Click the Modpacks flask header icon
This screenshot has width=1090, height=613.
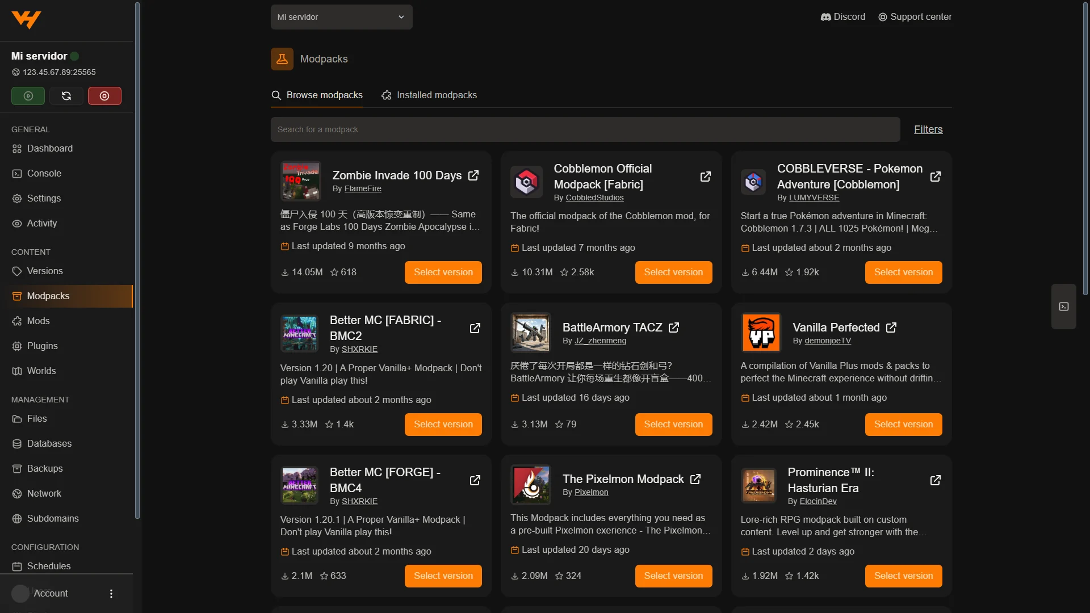point(282,59)
